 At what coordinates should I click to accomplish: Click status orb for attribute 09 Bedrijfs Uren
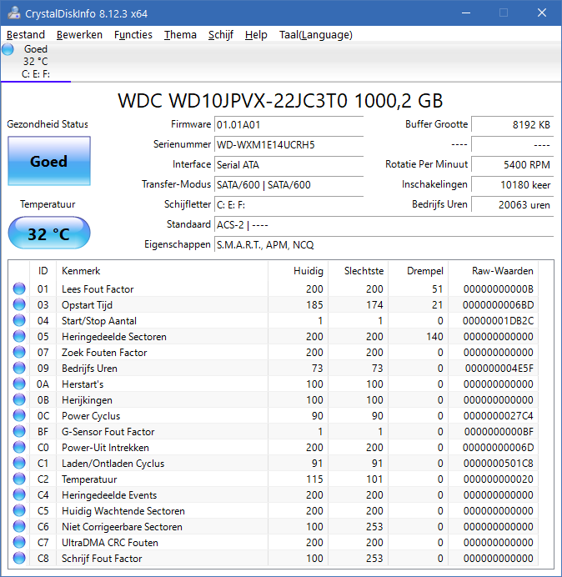point(19,368)
